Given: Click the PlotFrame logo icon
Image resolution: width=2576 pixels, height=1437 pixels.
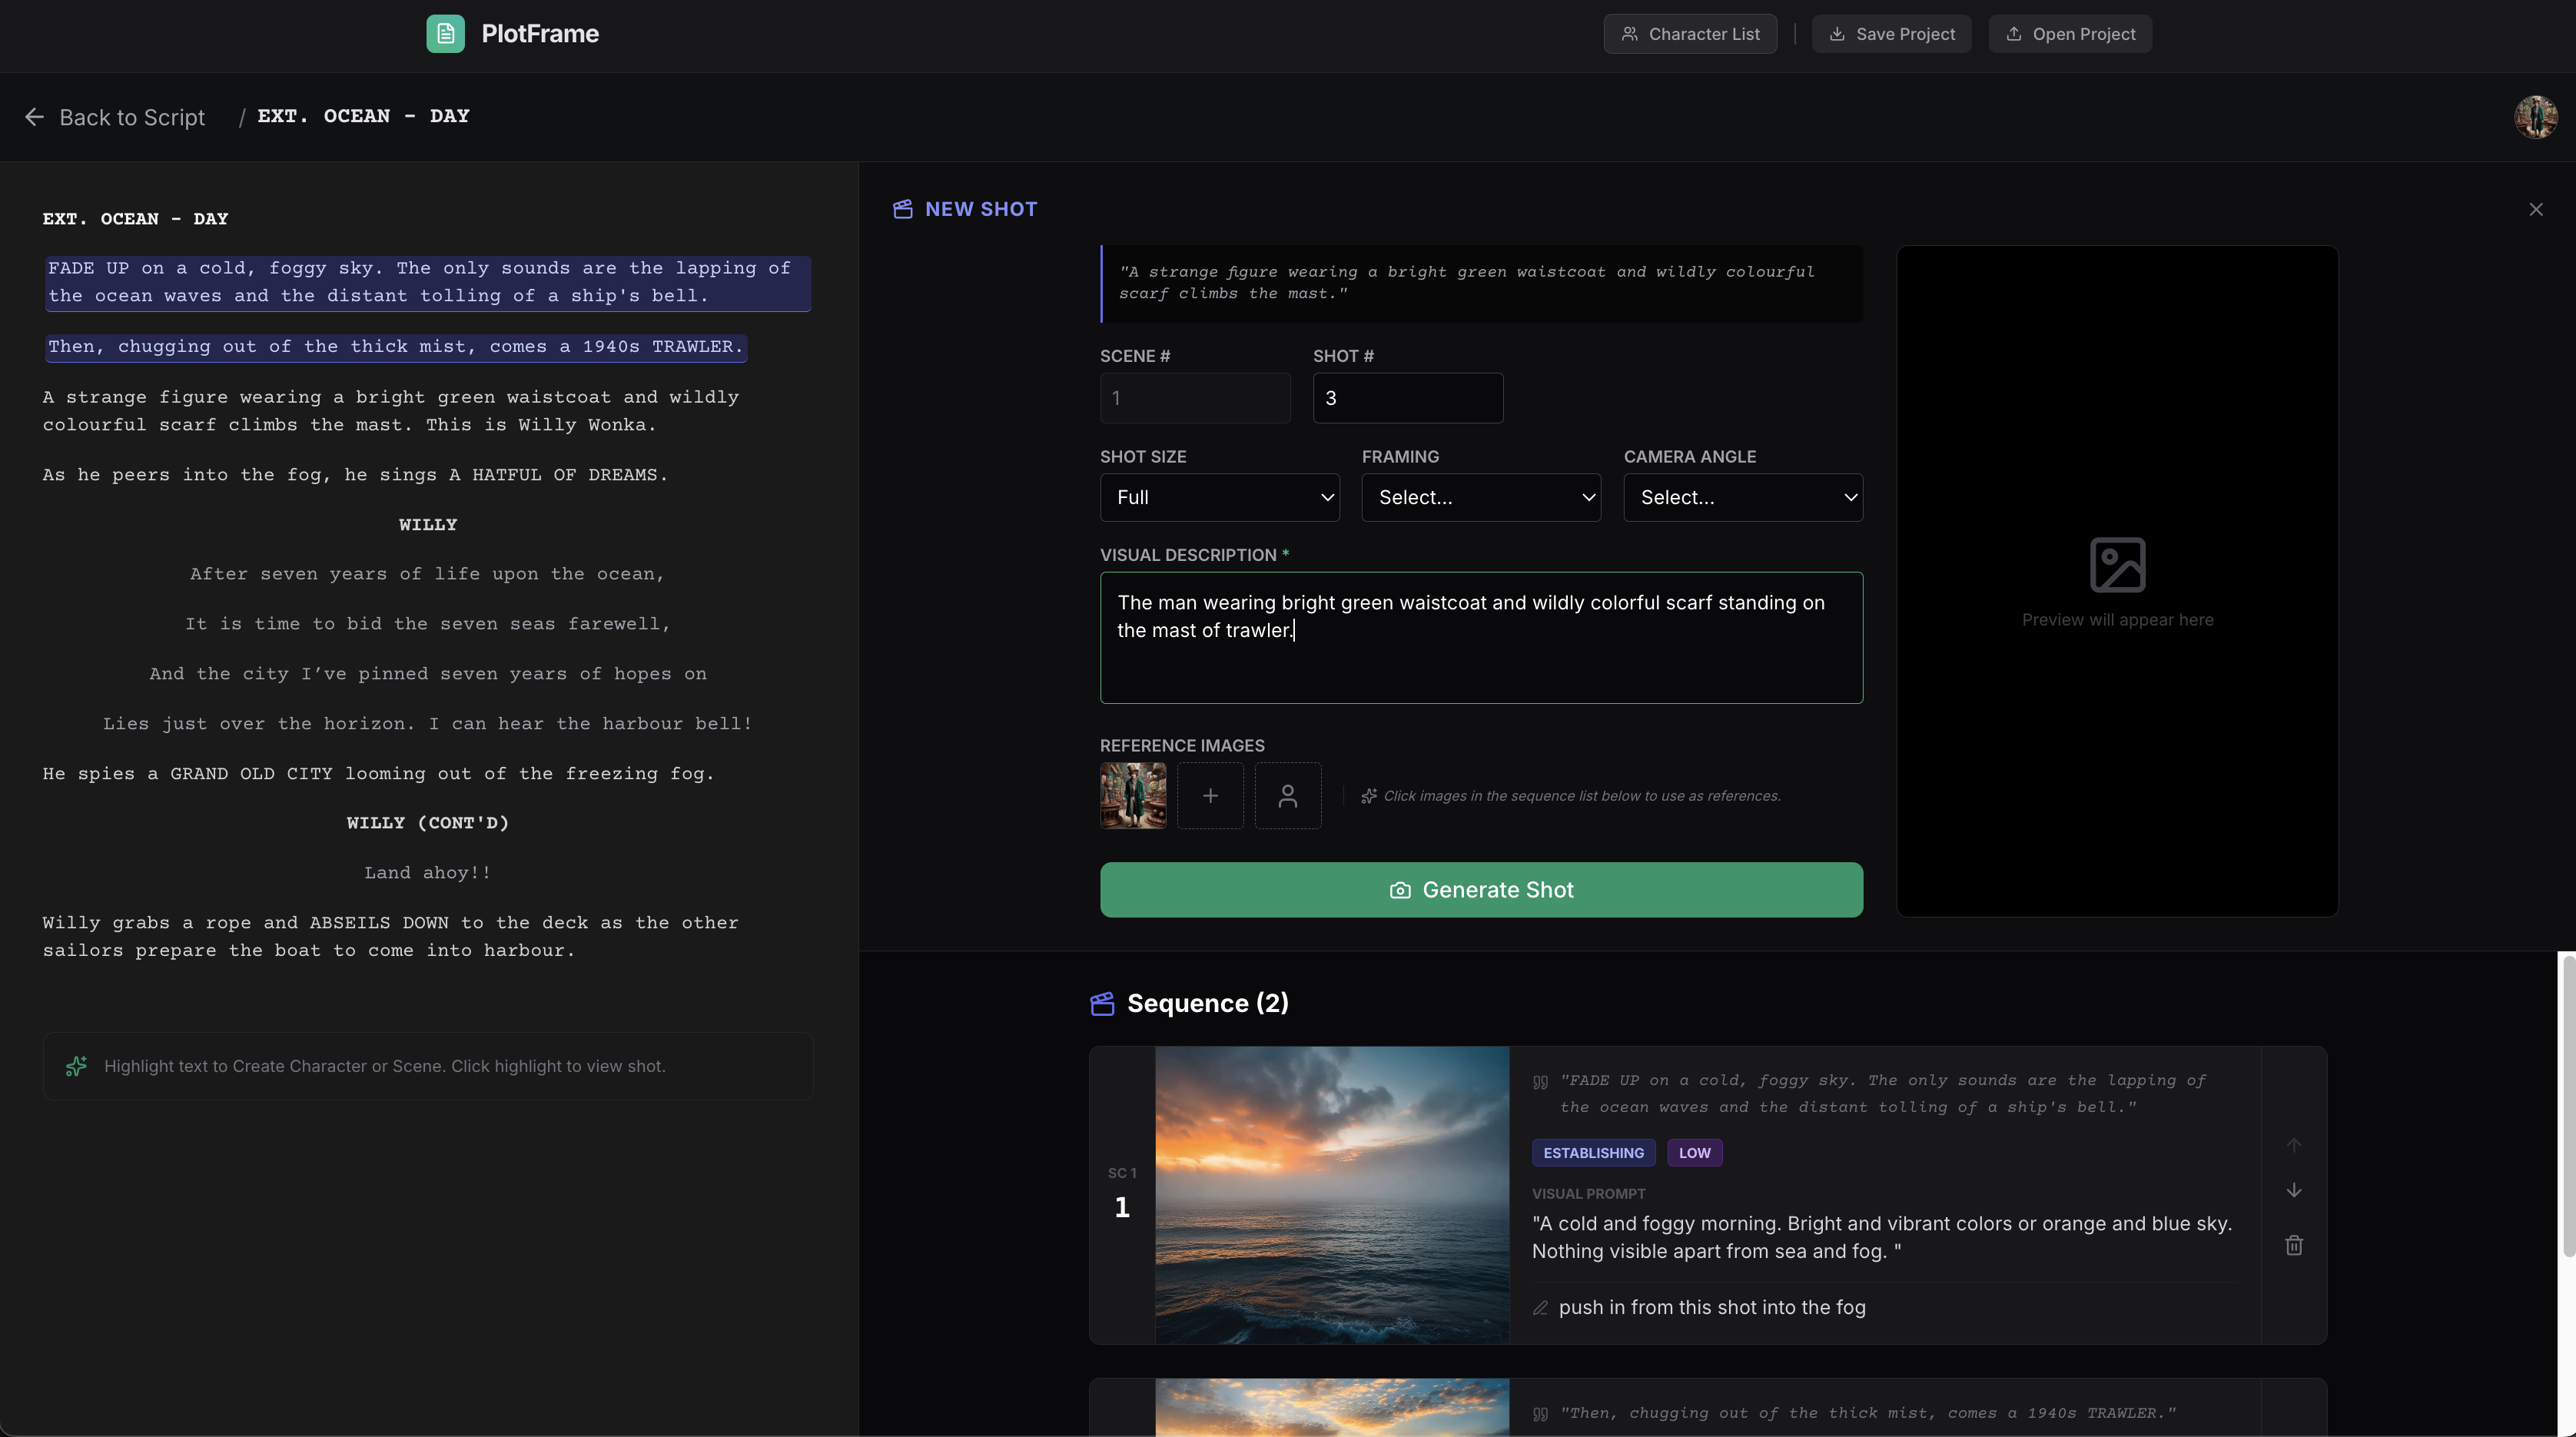Looking at the screenshot, I should coord(445,34).
